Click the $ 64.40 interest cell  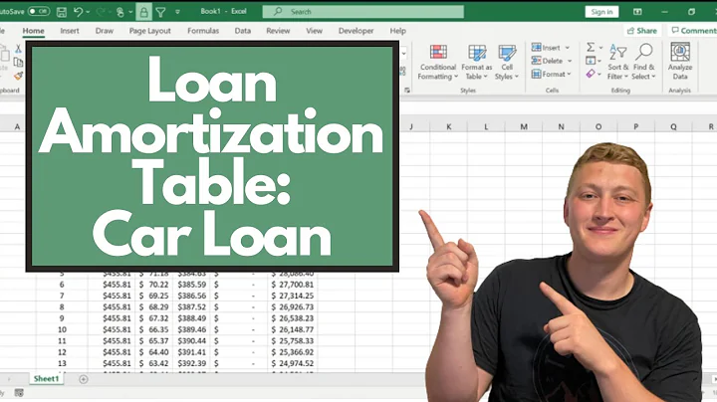pyautogui.click(x=153, y=352)
